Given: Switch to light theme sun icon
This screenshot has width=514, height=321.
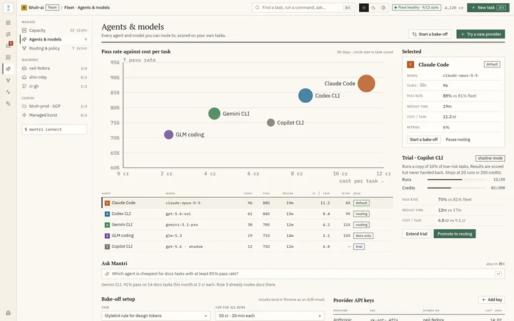Looking at the screenshot, I should pos(364,8).
